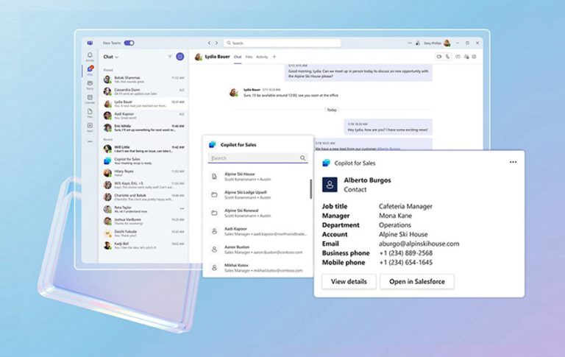Click the Copilot for Sales search field
The height and width of the screenshot is (357, 565).
[x=254, y=158]
